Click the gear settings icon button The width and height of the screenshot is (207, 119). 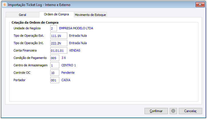pos(173,111)
